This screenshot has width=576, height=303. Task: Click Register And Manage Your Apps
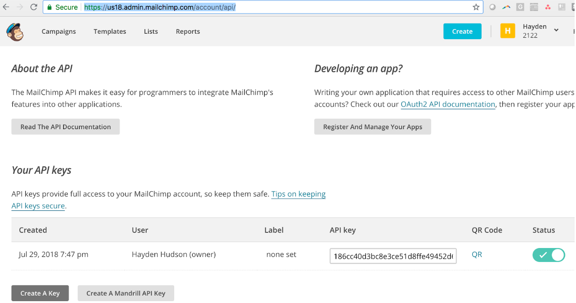click(372, 127)
